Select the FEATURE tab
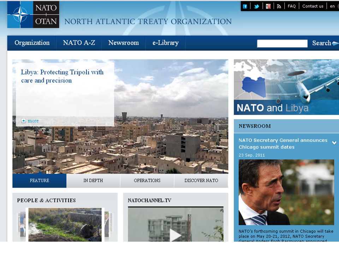 39,181
